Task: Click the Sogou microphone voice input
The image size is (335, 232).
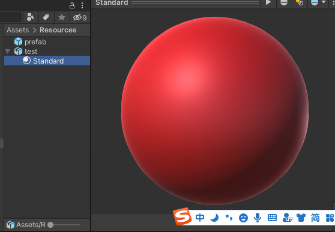Action: pyautogui.click(x=258, y=218)
